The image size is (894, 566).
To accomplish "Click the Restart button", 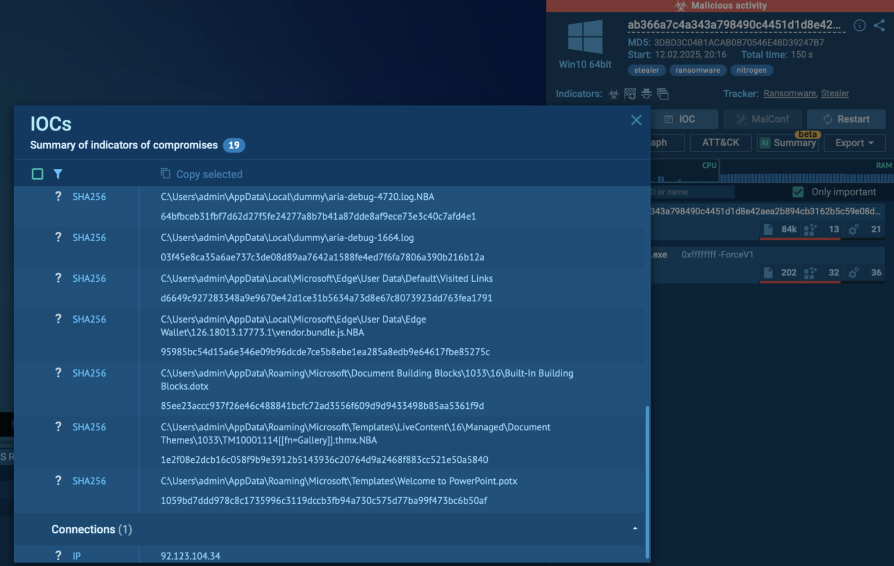I will point(846,119).
